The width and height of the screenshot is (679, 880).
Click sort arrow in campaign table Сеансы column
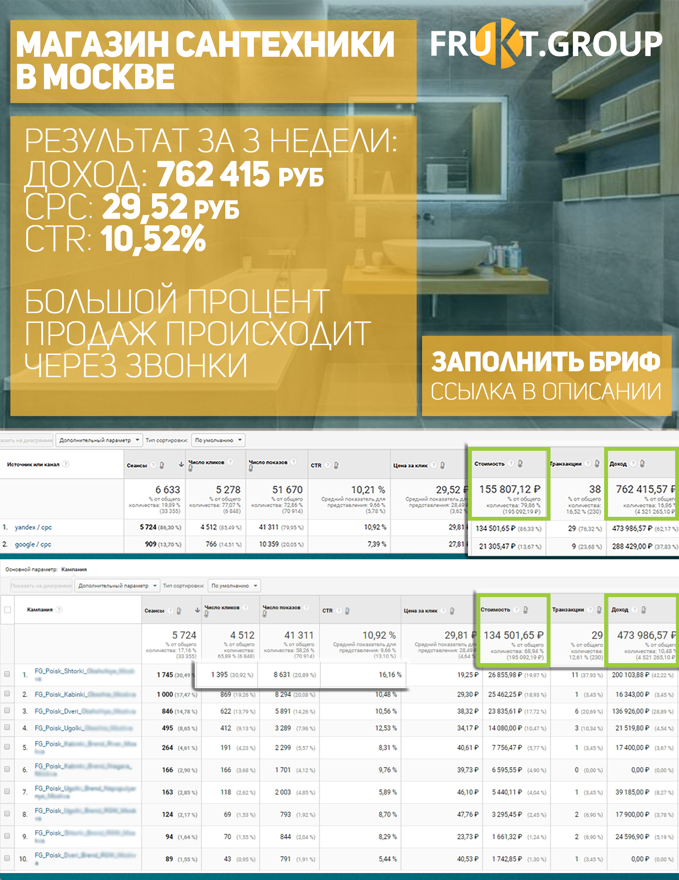coord(198,610)
